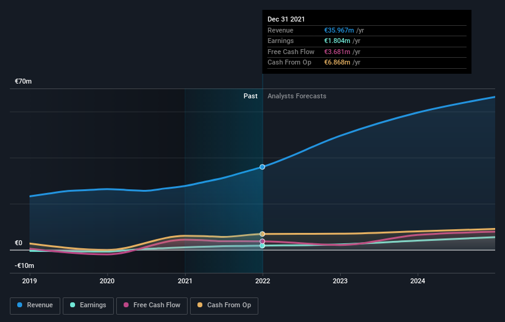Viewport: 505px width, 322px height.
Task: Click the Past section label
Action: coord(250,96)
